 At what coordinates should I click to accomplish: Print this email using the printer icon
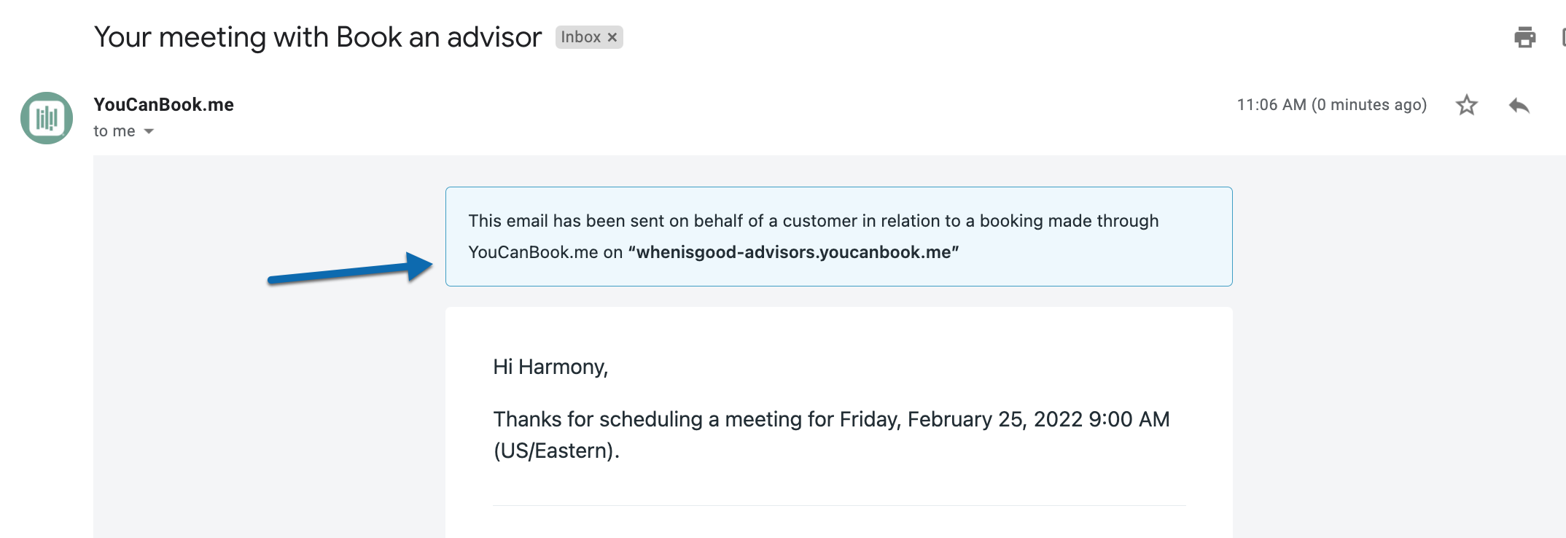(x=1524, y=37)
